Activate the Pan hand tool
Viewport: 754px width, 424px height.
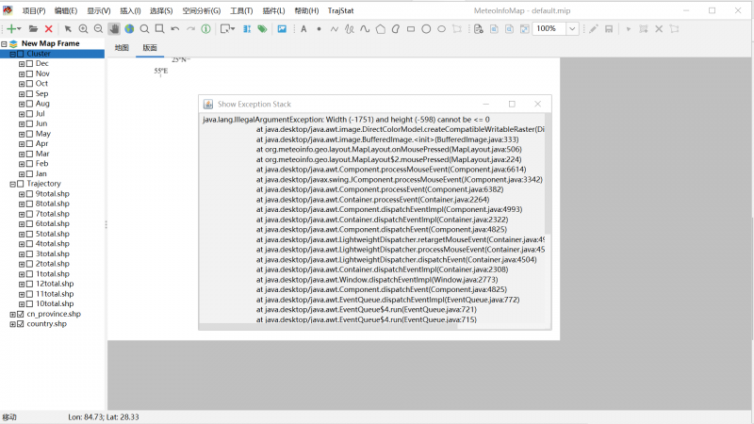point(114,29)
